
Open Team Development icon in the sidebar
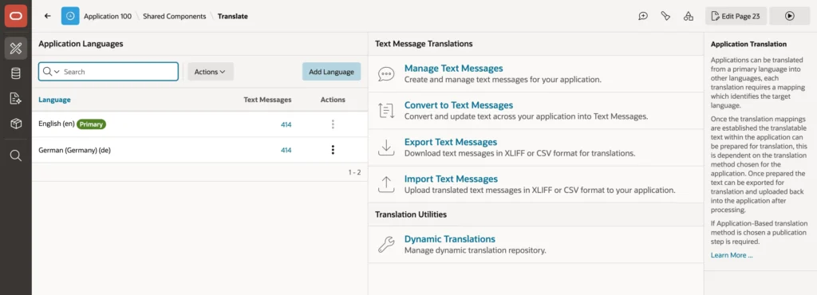point(16,98)
